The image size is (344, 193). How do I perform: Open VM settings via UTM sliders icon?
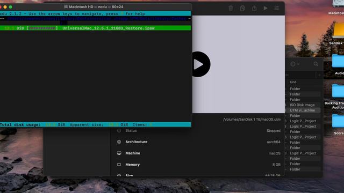[277, 9]
